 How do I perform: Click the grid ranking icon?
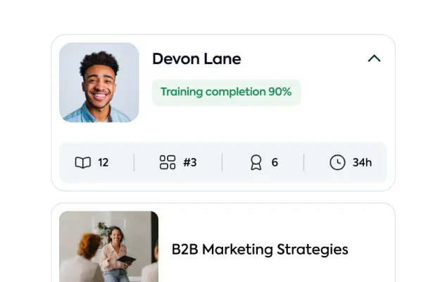(168, 162)
